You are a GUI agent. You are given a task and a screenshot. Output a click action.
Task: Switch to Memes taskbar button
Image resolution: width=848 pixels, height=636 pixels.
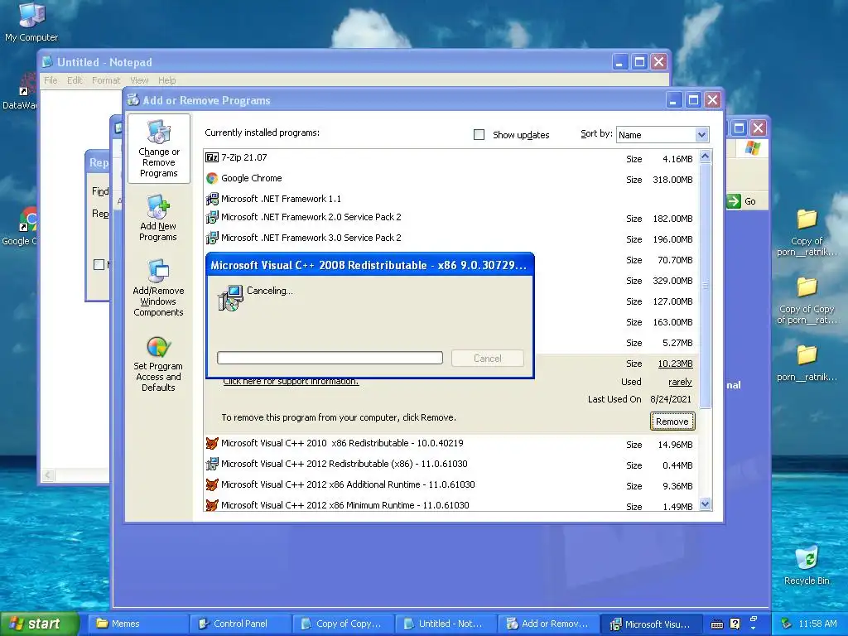tap(138, 624)
